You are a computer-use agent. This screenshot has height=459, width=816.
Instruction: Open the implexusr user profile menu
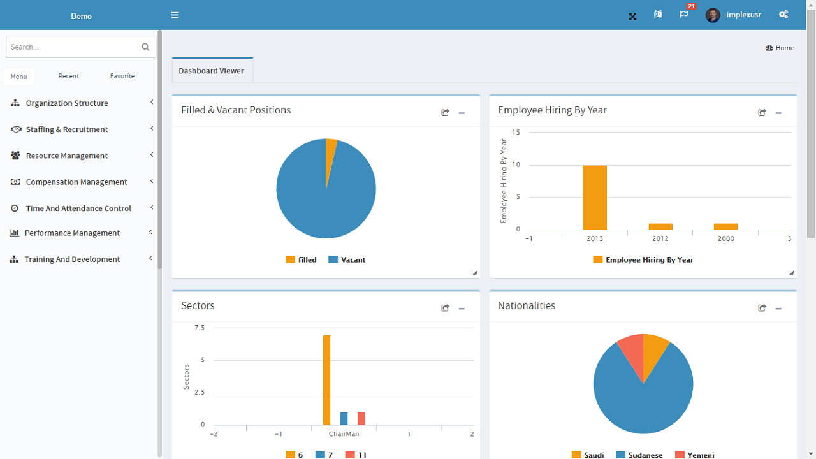click(x=734, y=15)
